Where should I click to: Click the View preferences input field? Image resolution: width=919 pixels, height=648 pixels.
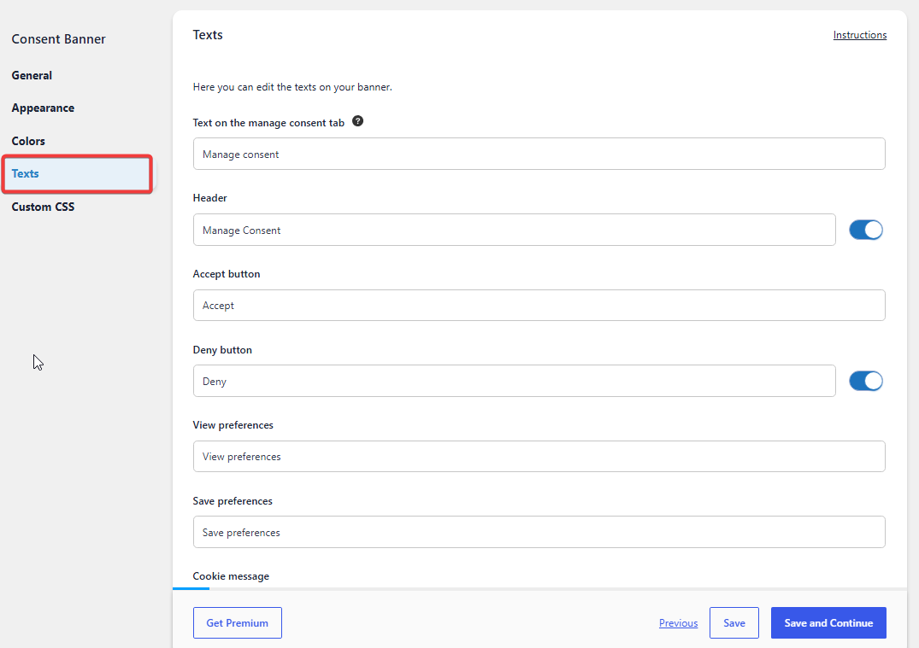pos(539,456)
